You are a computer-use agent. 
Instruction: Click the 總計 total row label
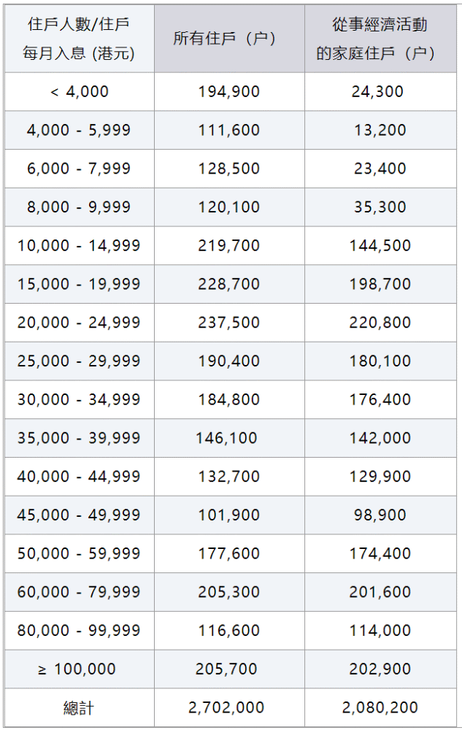pyautogui.click(x=80, y=708)
